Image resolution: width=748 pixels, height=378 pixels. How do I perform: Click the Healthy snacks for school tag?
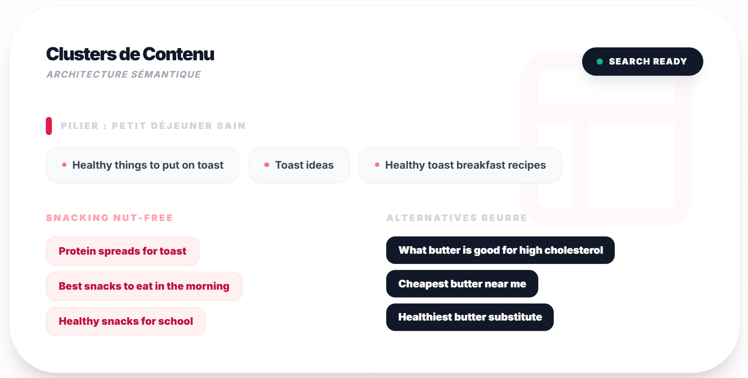coord(126,321)
